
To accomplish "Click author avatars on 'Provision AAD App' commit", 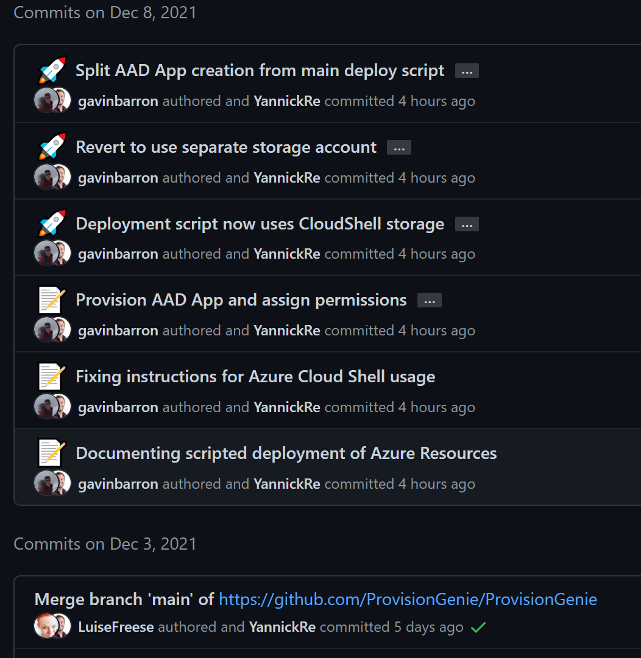I will 52,330.
